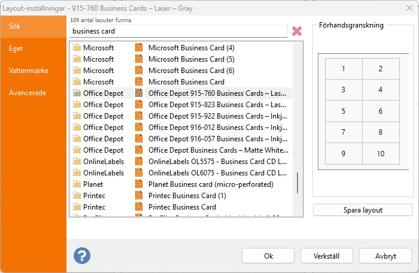Viewport: 419px width, 273px height.
Task: Click layout icon beside OnlineLabels OL5575
Action: pyautogui.click(x=139, y=161)
